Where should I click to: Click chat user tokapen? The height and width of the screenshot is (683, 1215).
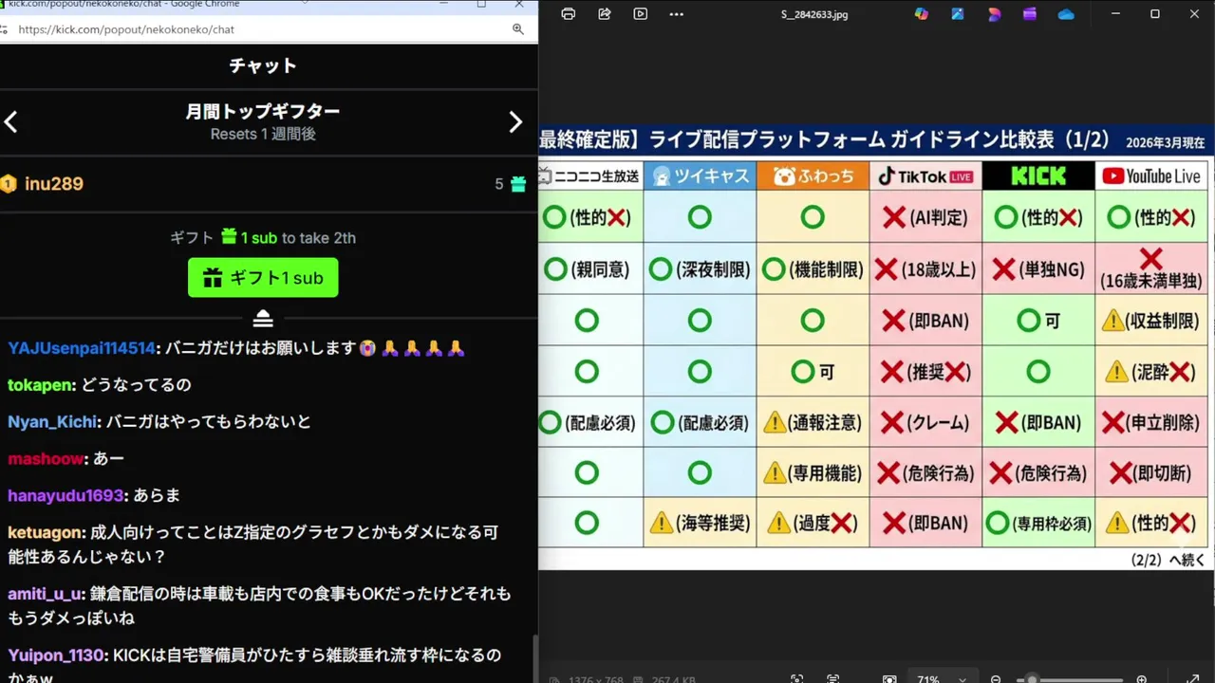[41, 385]
